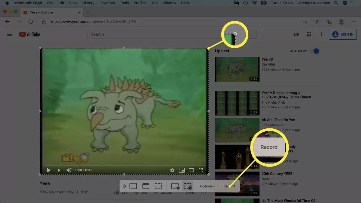The width and height of the screenshot is (361, 203).
Task: Toggle theater mode on video player
Action: pos(191,170)
